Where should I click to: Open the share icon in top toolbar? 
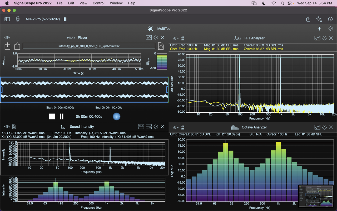point(308,19)
